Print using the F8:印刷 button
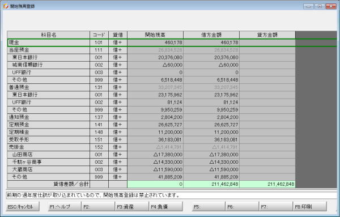 click(x=309, y=207)
